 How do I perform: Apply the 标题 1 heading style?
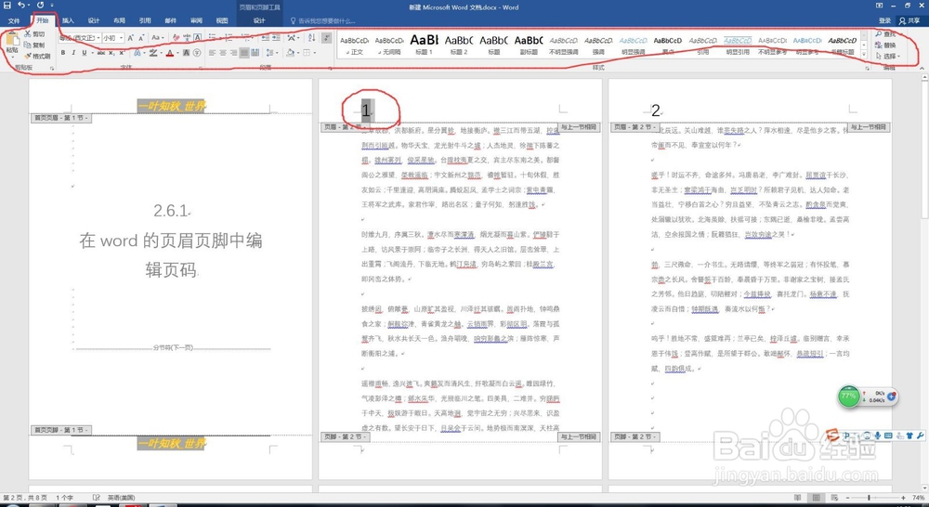(x=424, y=45)
